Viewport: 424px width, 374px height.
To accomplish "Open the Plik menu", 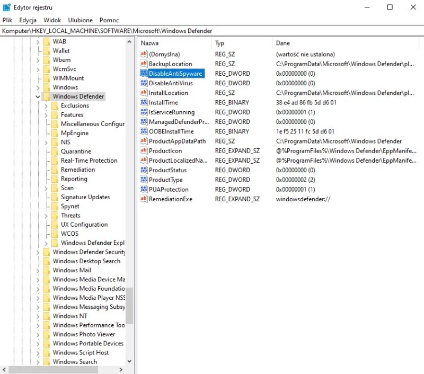I will pyautogui.click(x=7, y=20).
